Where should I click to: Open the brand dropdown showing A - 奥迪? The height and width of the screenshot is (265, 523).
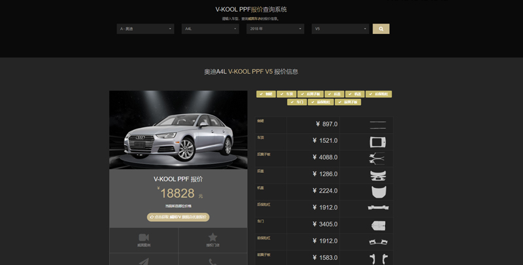[x=145, y=29]
